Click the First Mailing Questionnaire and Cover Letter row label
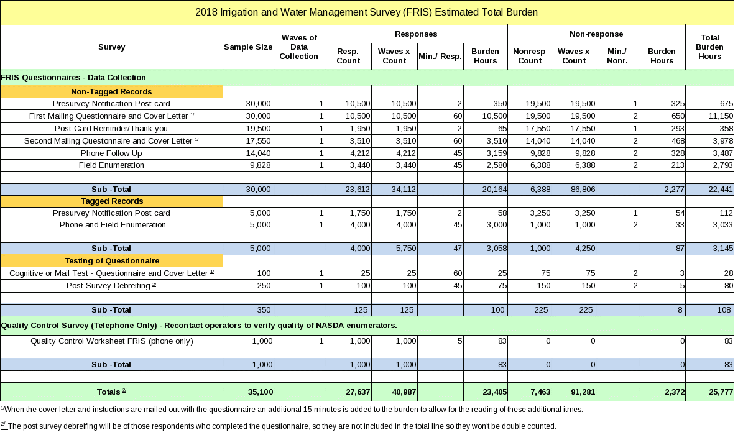743x435 pixels. (x=111, y=116)
